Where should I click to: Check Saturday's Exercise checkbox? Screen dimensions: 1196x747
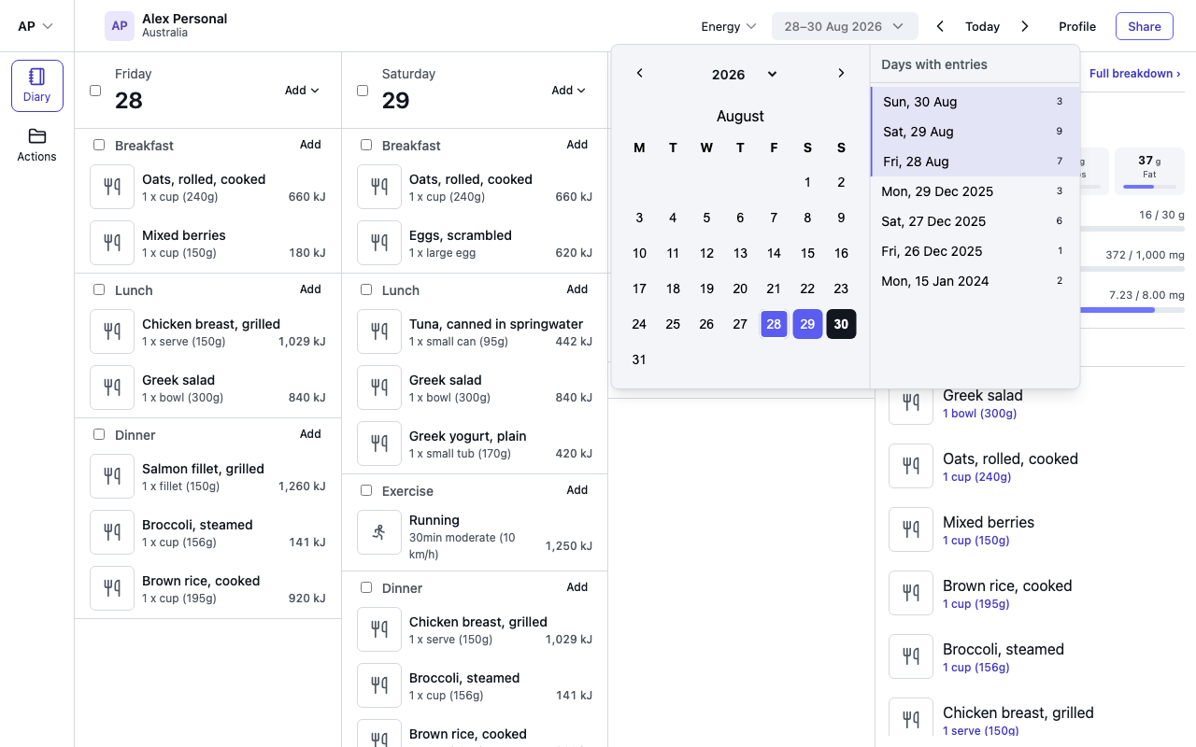click(x=366, y=490)
